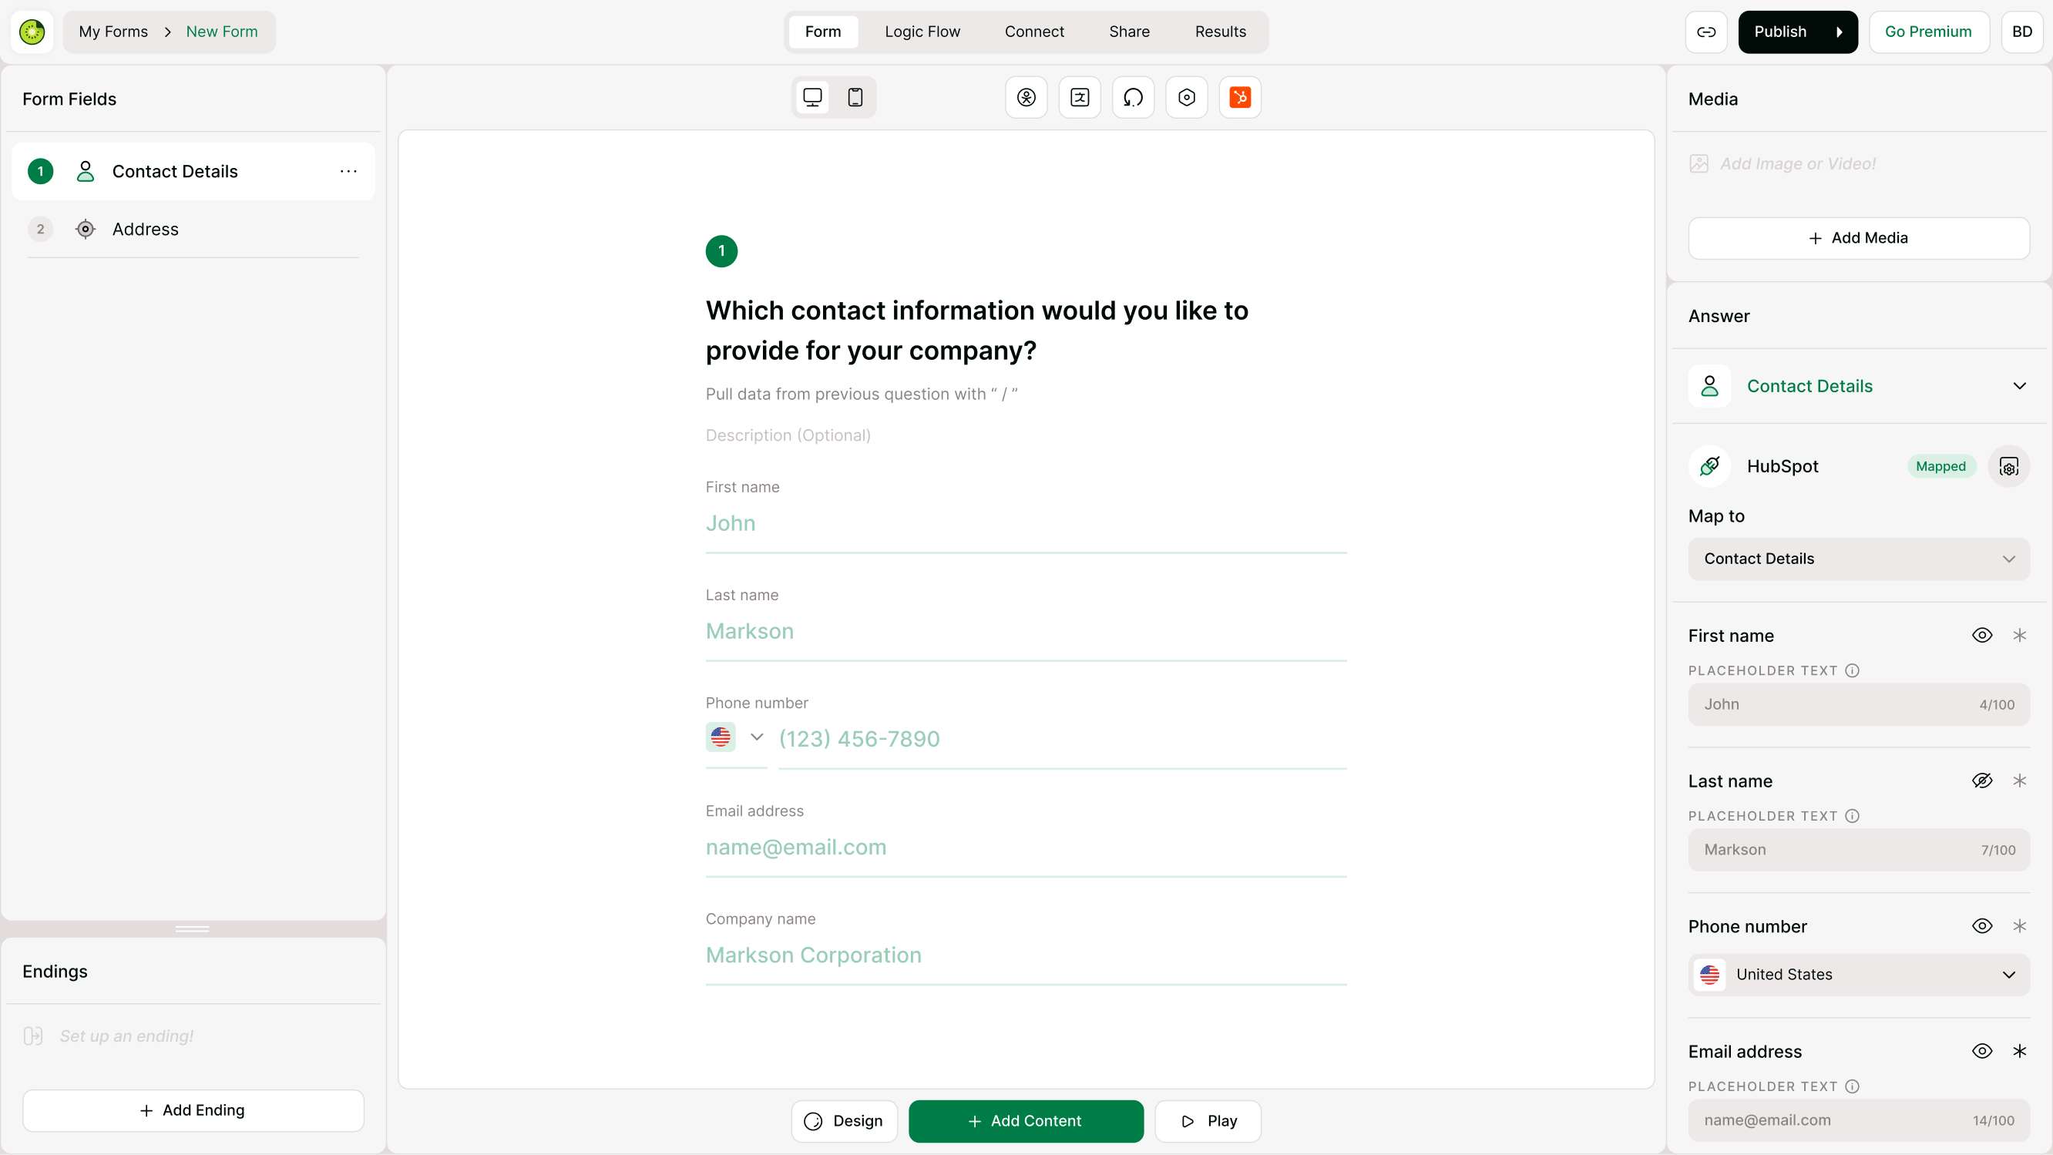Open the accessibility settings icon
Screen dimensions: 2053x1155
tap(1026, 97)
